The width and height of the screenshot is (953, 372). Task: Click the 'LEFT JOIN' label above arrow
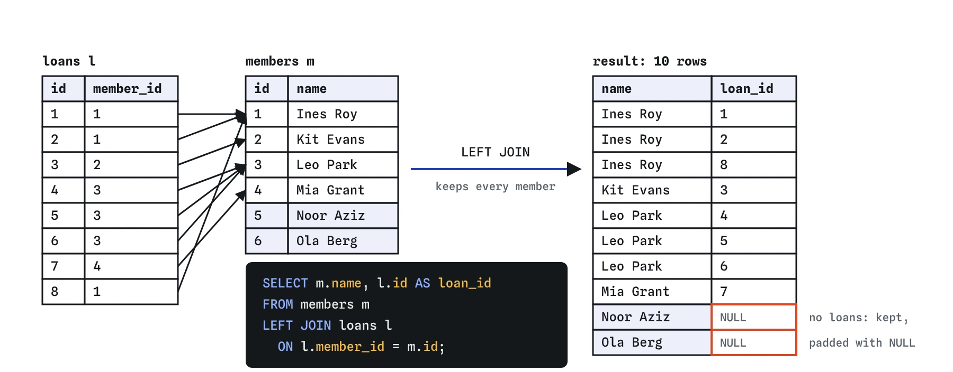pos(496,152)
